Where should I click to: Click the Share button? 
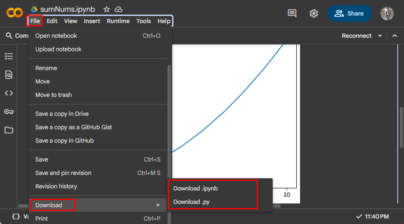pos(349,13)
